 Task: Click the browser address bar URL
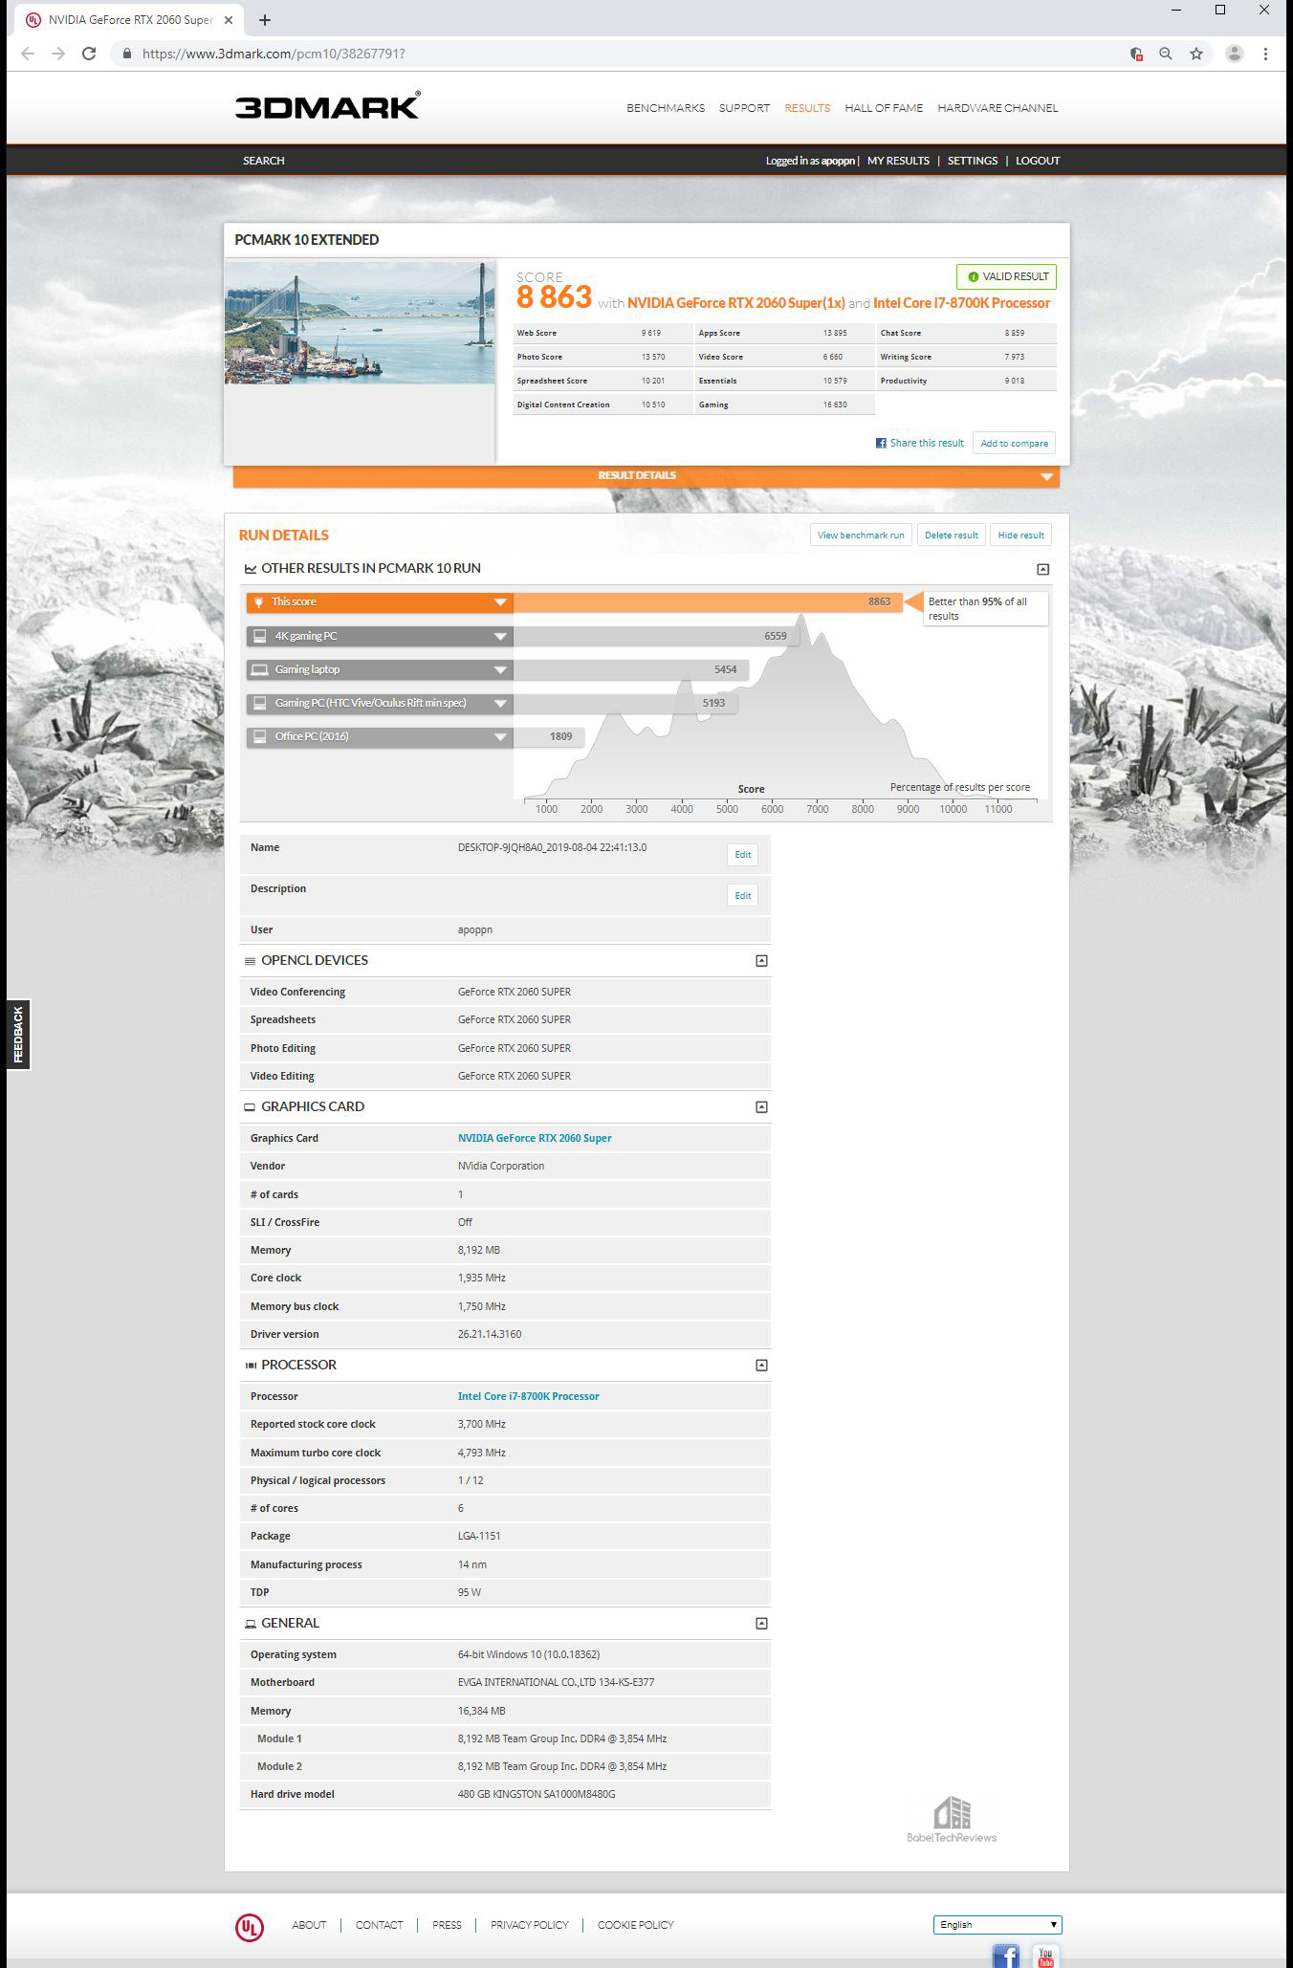(274, 54)
